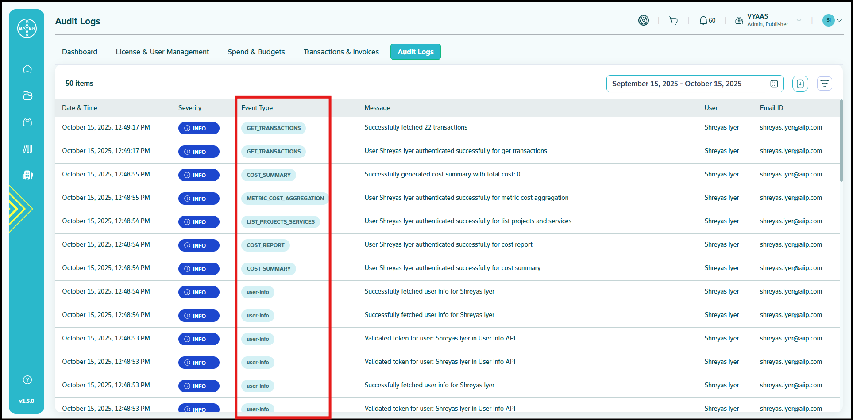853x420 pixels.
Task: Go to Transactions & Invoices tab
Action: pyautogui.click(x=341, y=52)
